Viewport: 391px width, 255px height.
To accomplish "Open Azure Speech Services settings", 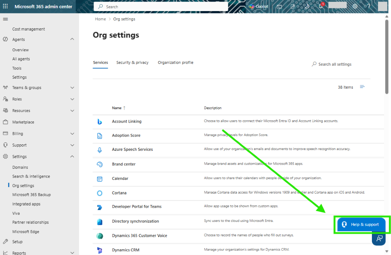I will tap(132, 149).
